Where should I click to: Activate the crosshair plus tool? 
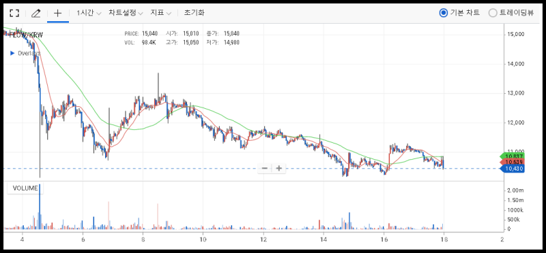[x=58, y=13]
